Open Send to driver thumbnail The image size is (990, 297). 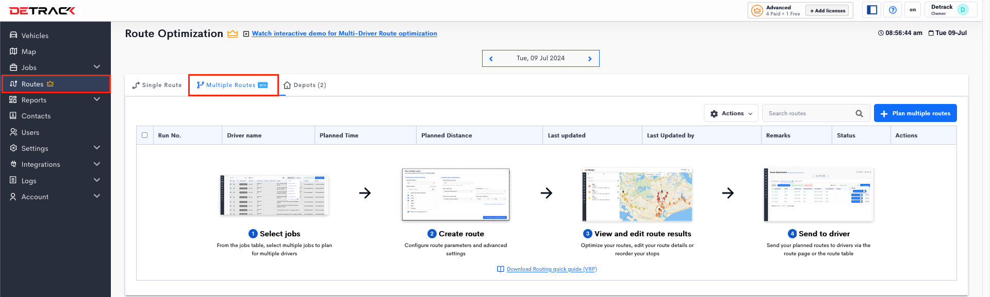pyautogui.click(x=819, y=195)
